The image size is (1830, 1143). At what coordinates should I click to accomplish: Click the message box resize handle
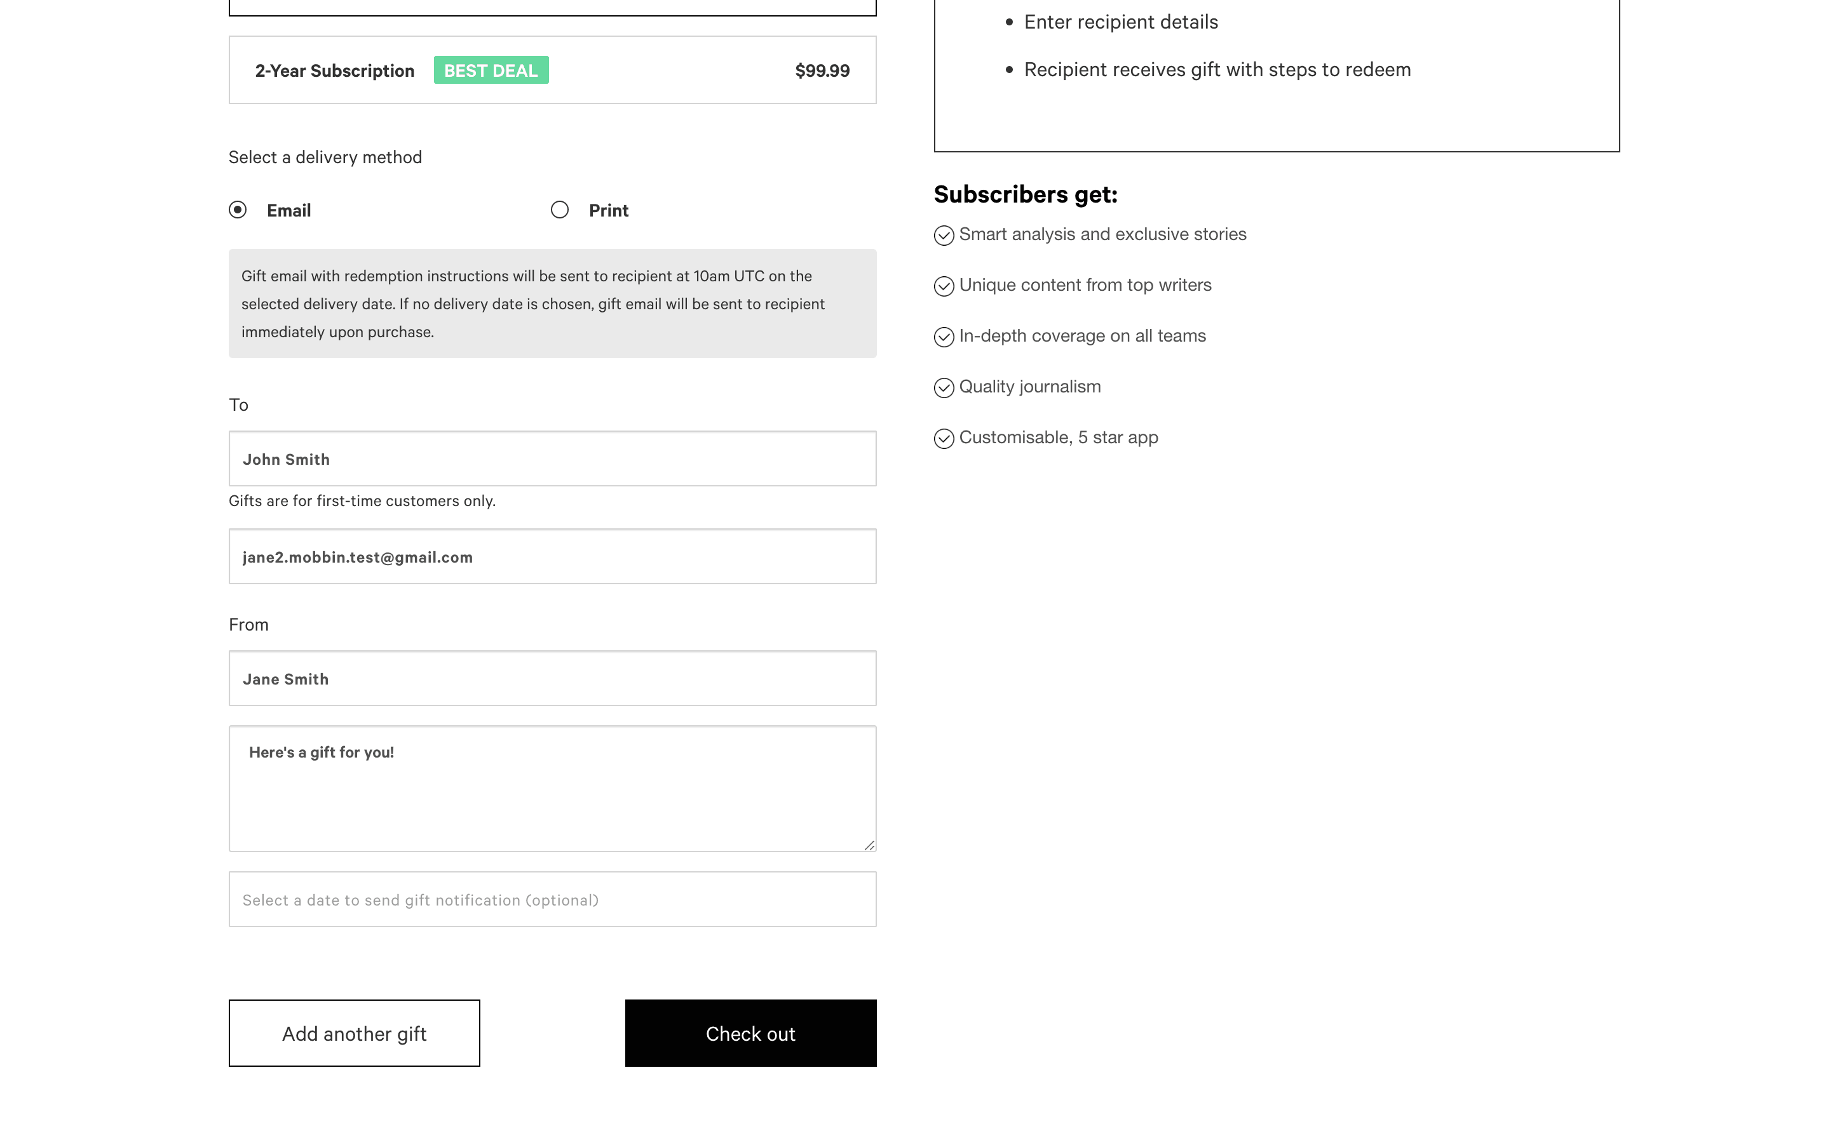[x=869, y=845]
